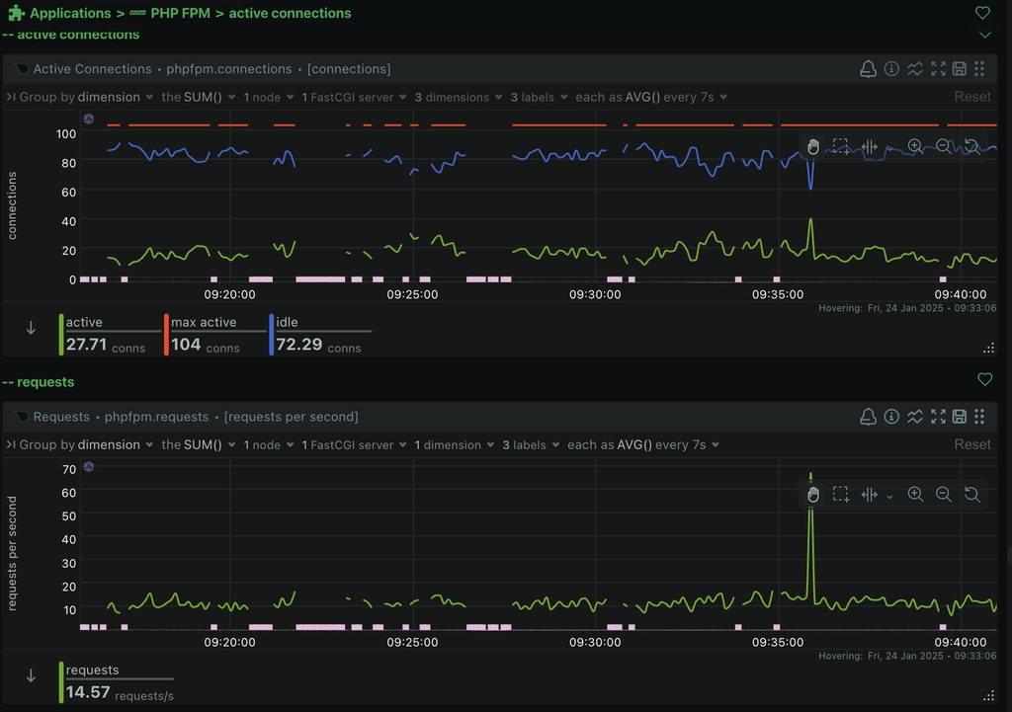
Task: Reset filters on Active Connections chart
Action: point(972,97)
